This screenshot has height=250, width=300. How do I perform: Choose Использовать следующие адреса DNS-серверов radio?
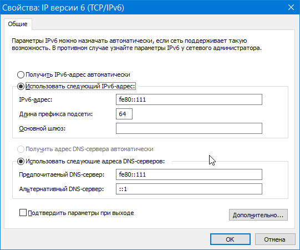[21, 162]
